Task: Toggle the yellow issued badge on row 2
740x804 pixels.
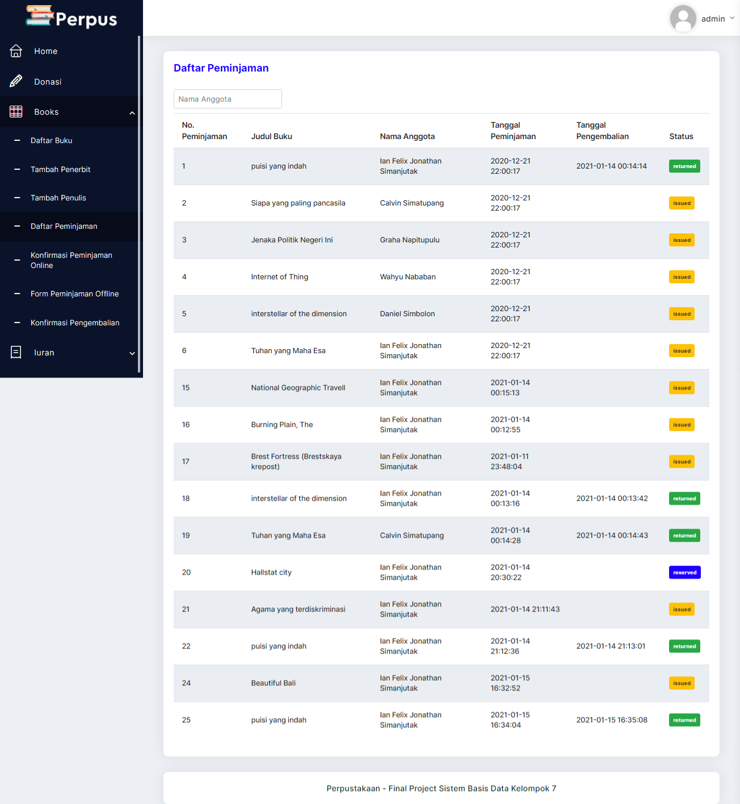Action: click(681, 203)
